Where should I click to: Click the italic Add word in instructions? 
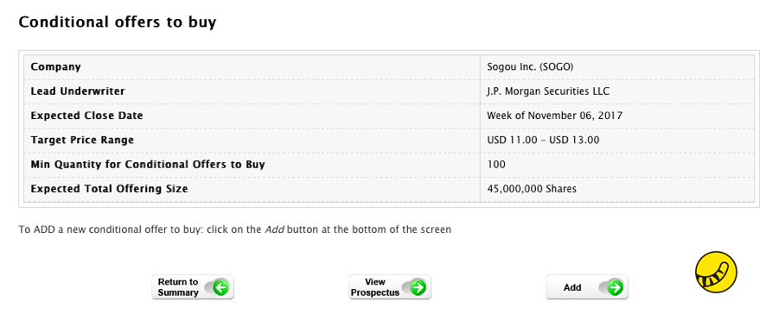(x=275, y=229)
